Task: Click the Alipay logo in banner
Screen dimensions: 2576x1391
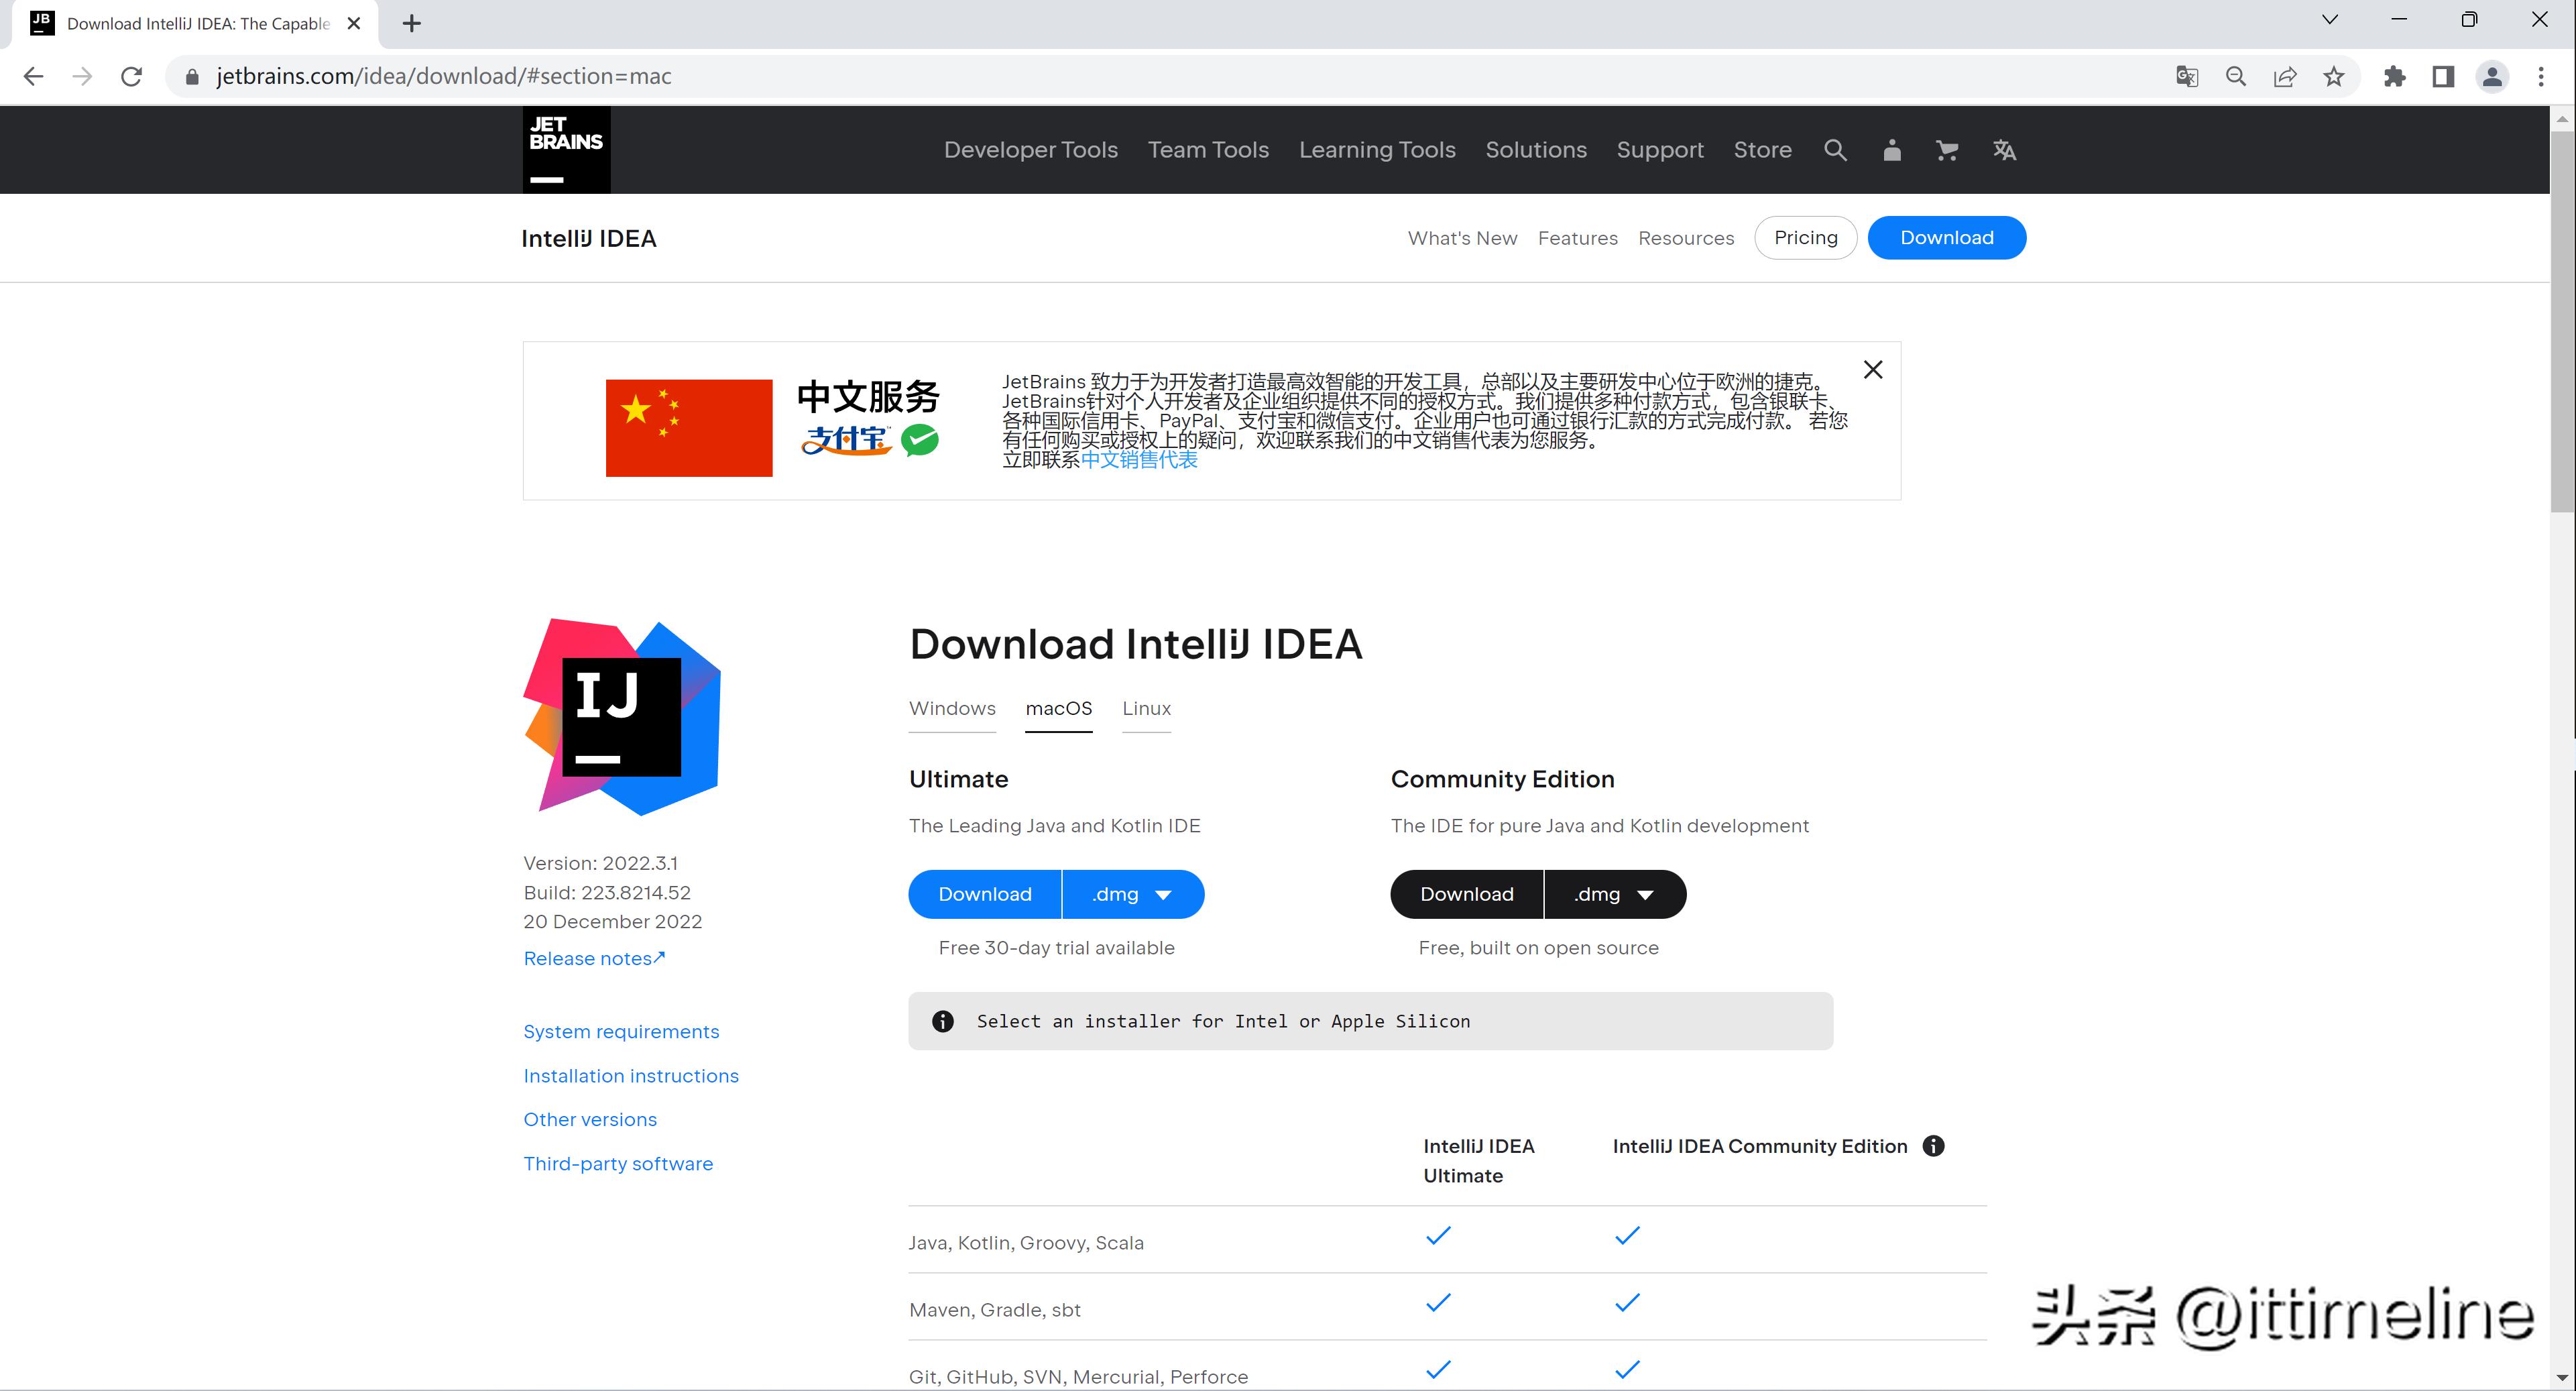Action: pyautogui.click(x=846, y=440)
